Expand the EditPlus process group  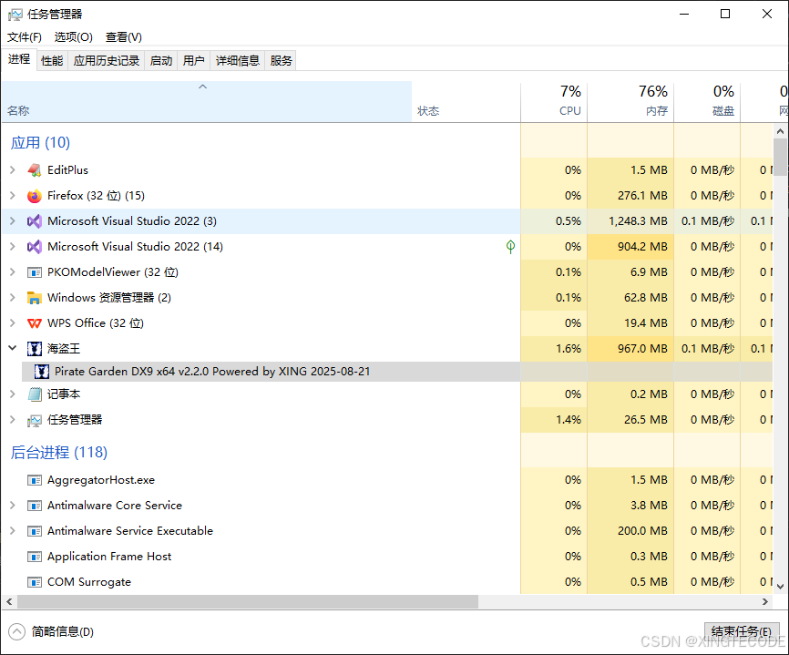(13, 170)
